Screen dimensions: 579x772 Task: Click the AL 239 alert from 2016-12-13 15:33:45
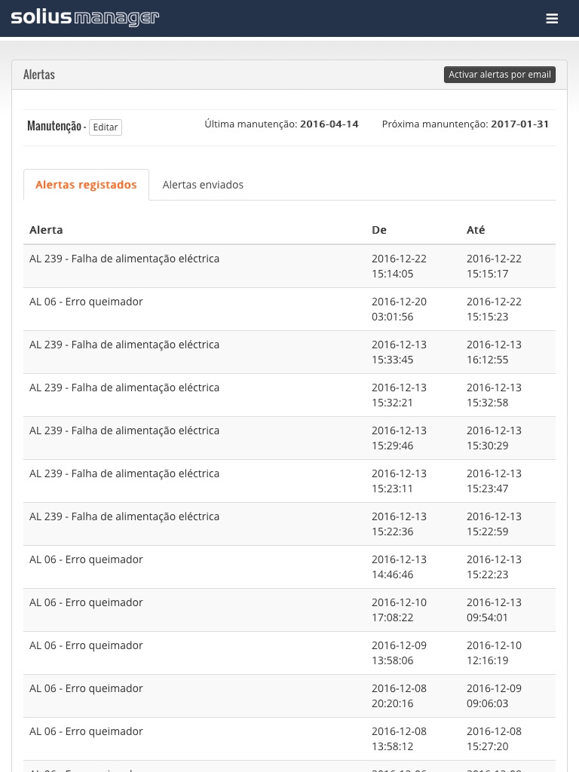(124, 345)
